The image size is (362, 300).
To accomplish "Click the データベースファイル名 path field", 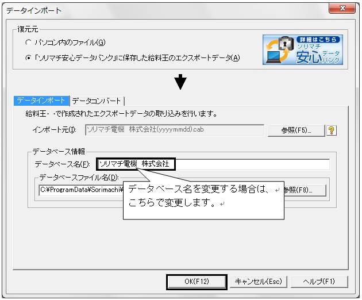I will [81, 190].
